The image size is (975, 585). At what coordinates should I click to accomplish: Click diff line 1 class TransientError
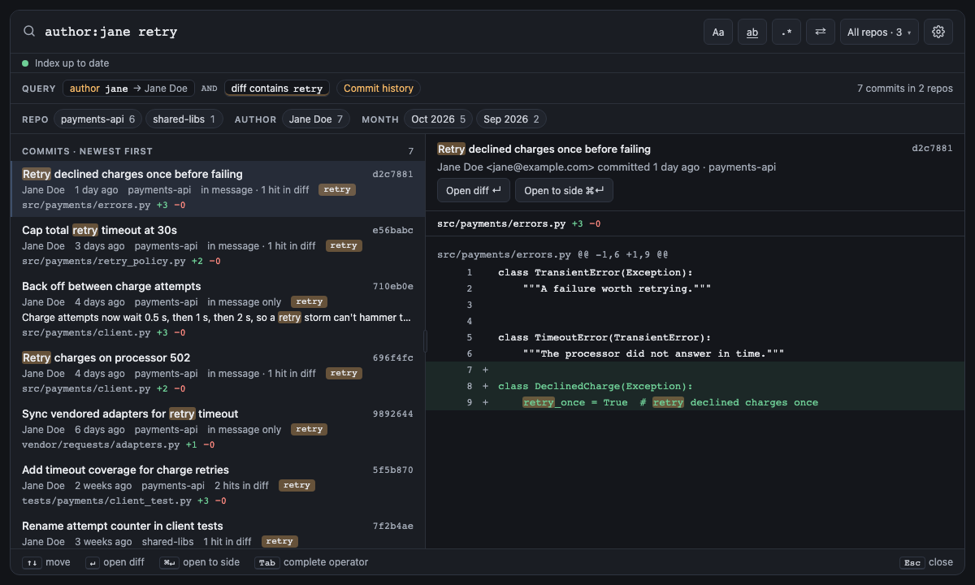pyautogui.click(x=695, y=272)
